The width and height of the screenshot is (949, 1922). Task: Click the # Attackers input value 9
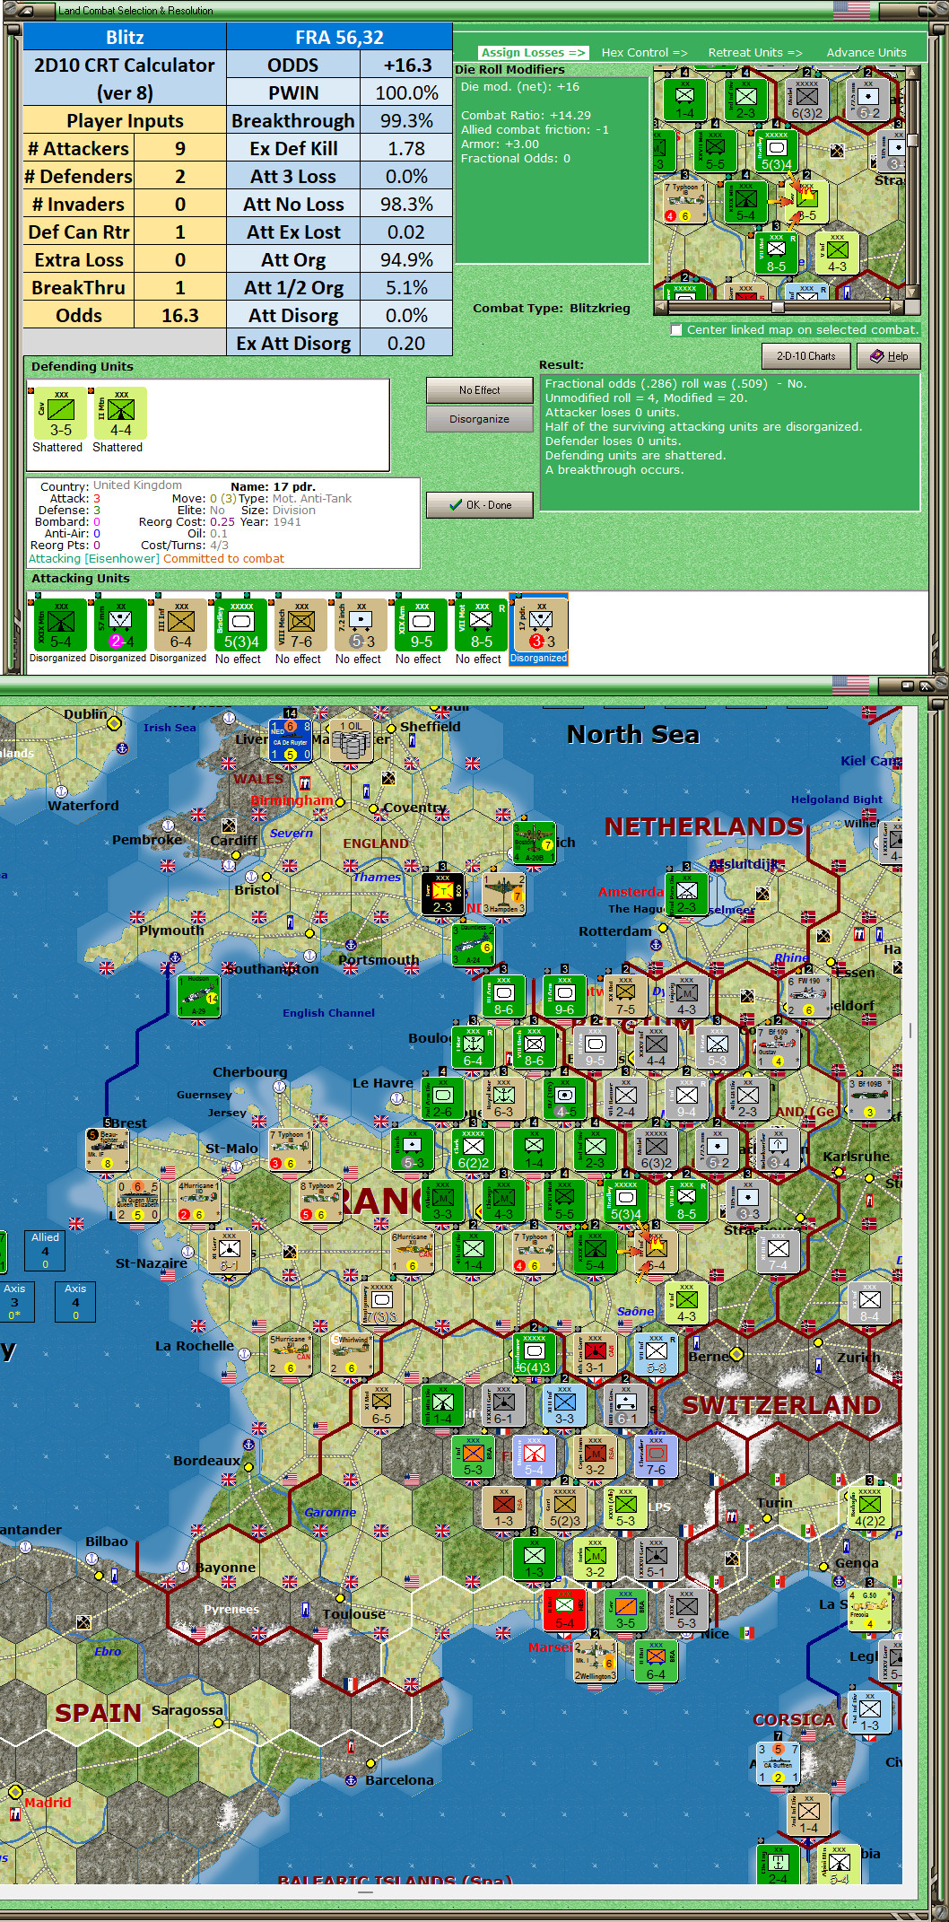pyautogui.click(x=180, y=148)
